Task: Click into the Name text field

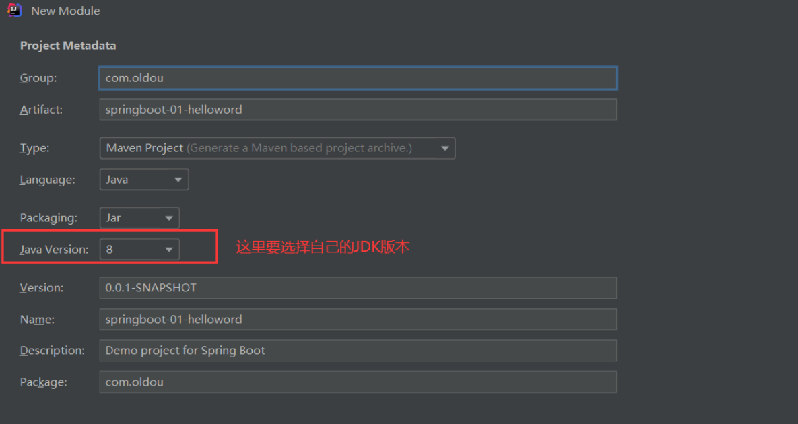Action: point(358,319)
